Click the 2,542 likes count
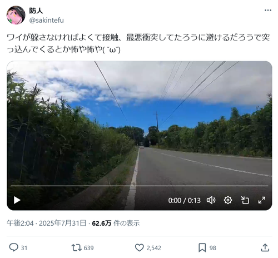This screenshot has width=278, height=258. coord(153,248)
